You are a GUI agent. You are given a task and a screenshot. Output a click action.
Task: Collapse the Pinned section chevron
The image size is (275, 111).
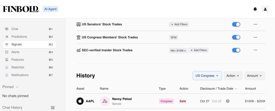(x=17, y=87)
